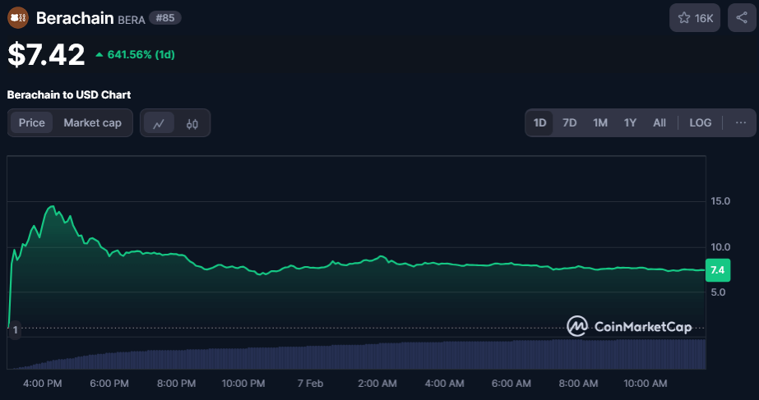
Task: Select the 1D time range tab
Action: [539, 122]
